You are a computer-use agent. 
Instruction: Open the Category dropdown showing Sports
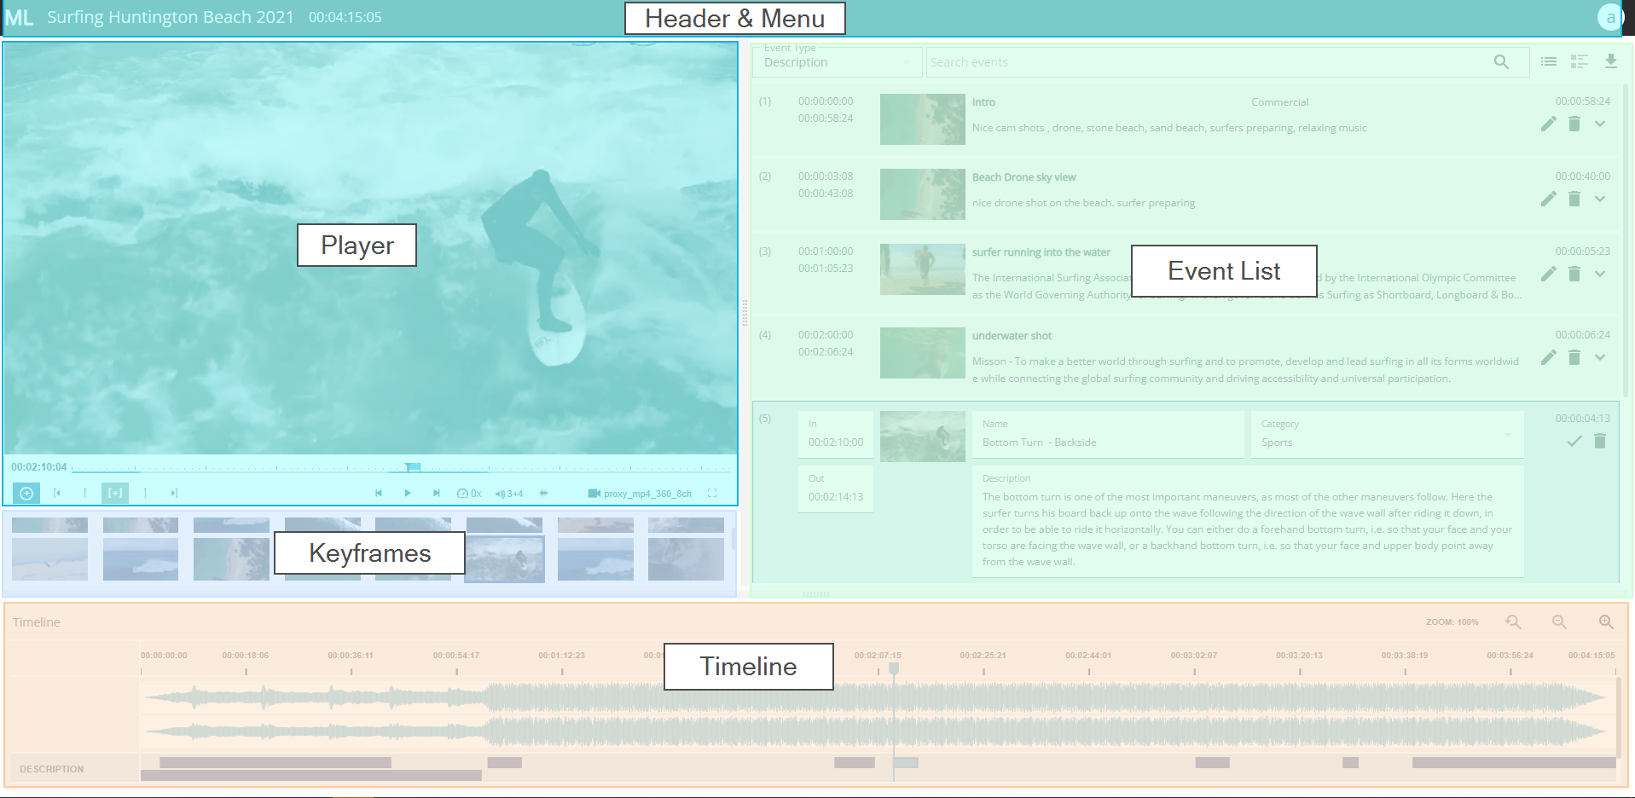tap(1385, 436)
